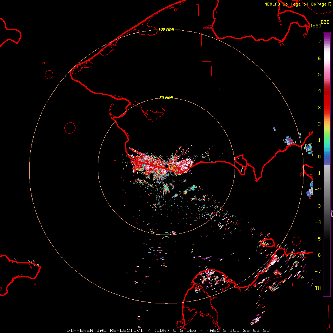The image size is (333, 333).
Task: Click the "-7" scale value label
Action: (318, 272)
